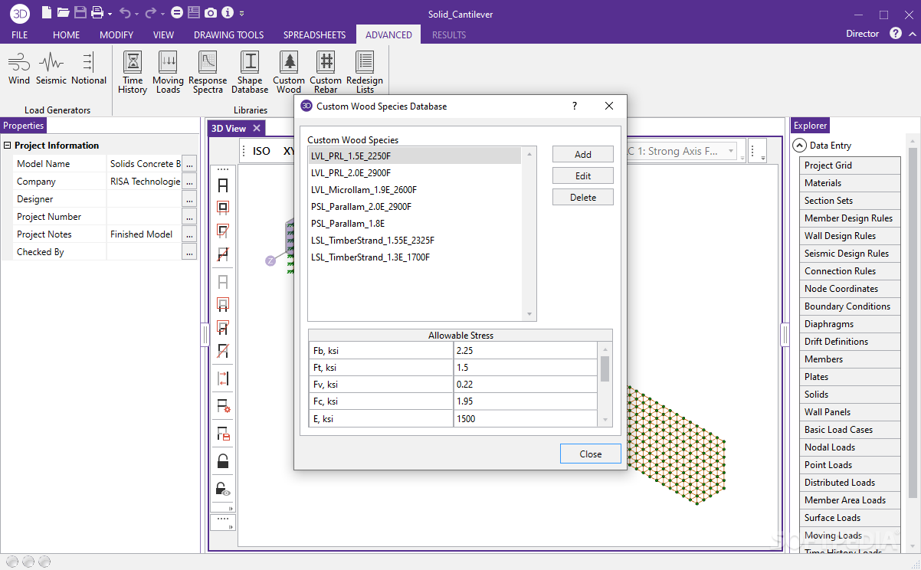Open the Response Spectra library

tap(208, 72)
